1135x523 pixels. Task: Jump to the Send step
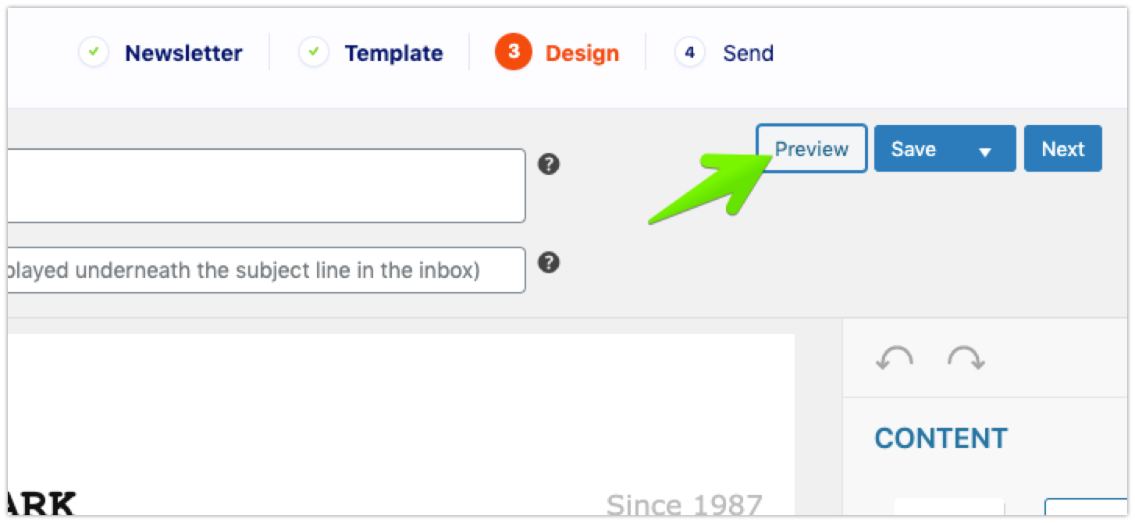pyautogui.click(x=748, y=53)
